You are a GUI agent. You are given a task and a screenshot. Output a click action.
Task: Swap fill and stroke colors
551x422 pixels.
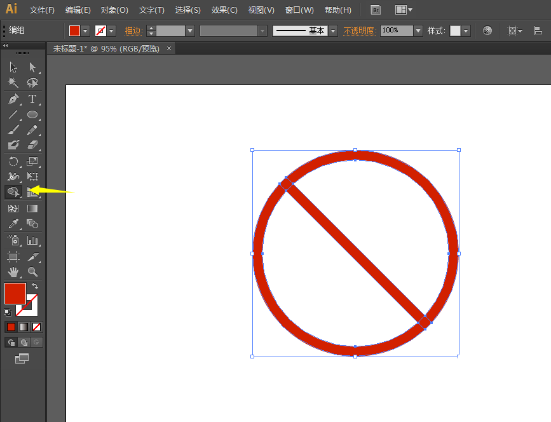point(35,287)
